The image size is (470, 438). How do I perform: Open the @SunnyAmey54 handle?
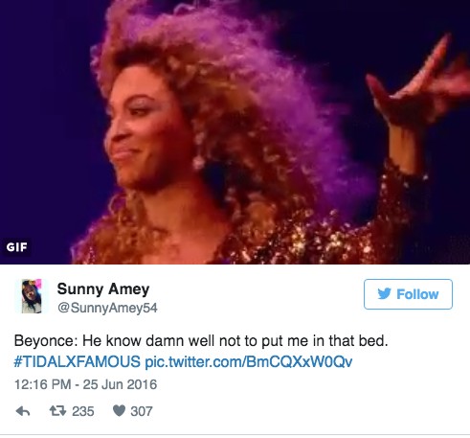[x=107, y=308]
